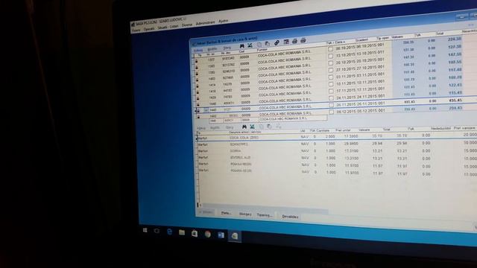
Task: Tick checkbox on row dated 27.10.2015
Action: pos(331,70)
